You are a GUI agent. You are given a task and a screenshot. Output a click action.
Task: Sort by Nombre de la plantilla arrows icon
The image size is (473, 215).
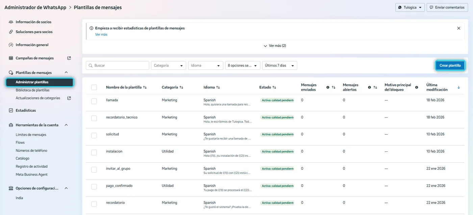[145, 87]
